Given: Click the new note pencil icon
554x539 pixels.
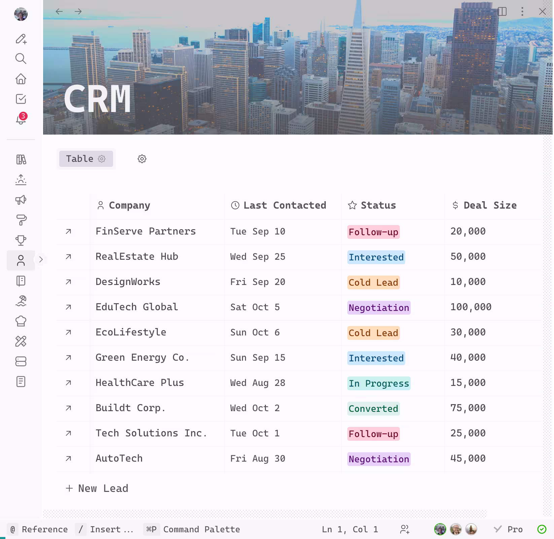Looking at the screenshot, I should coord(21,39).
